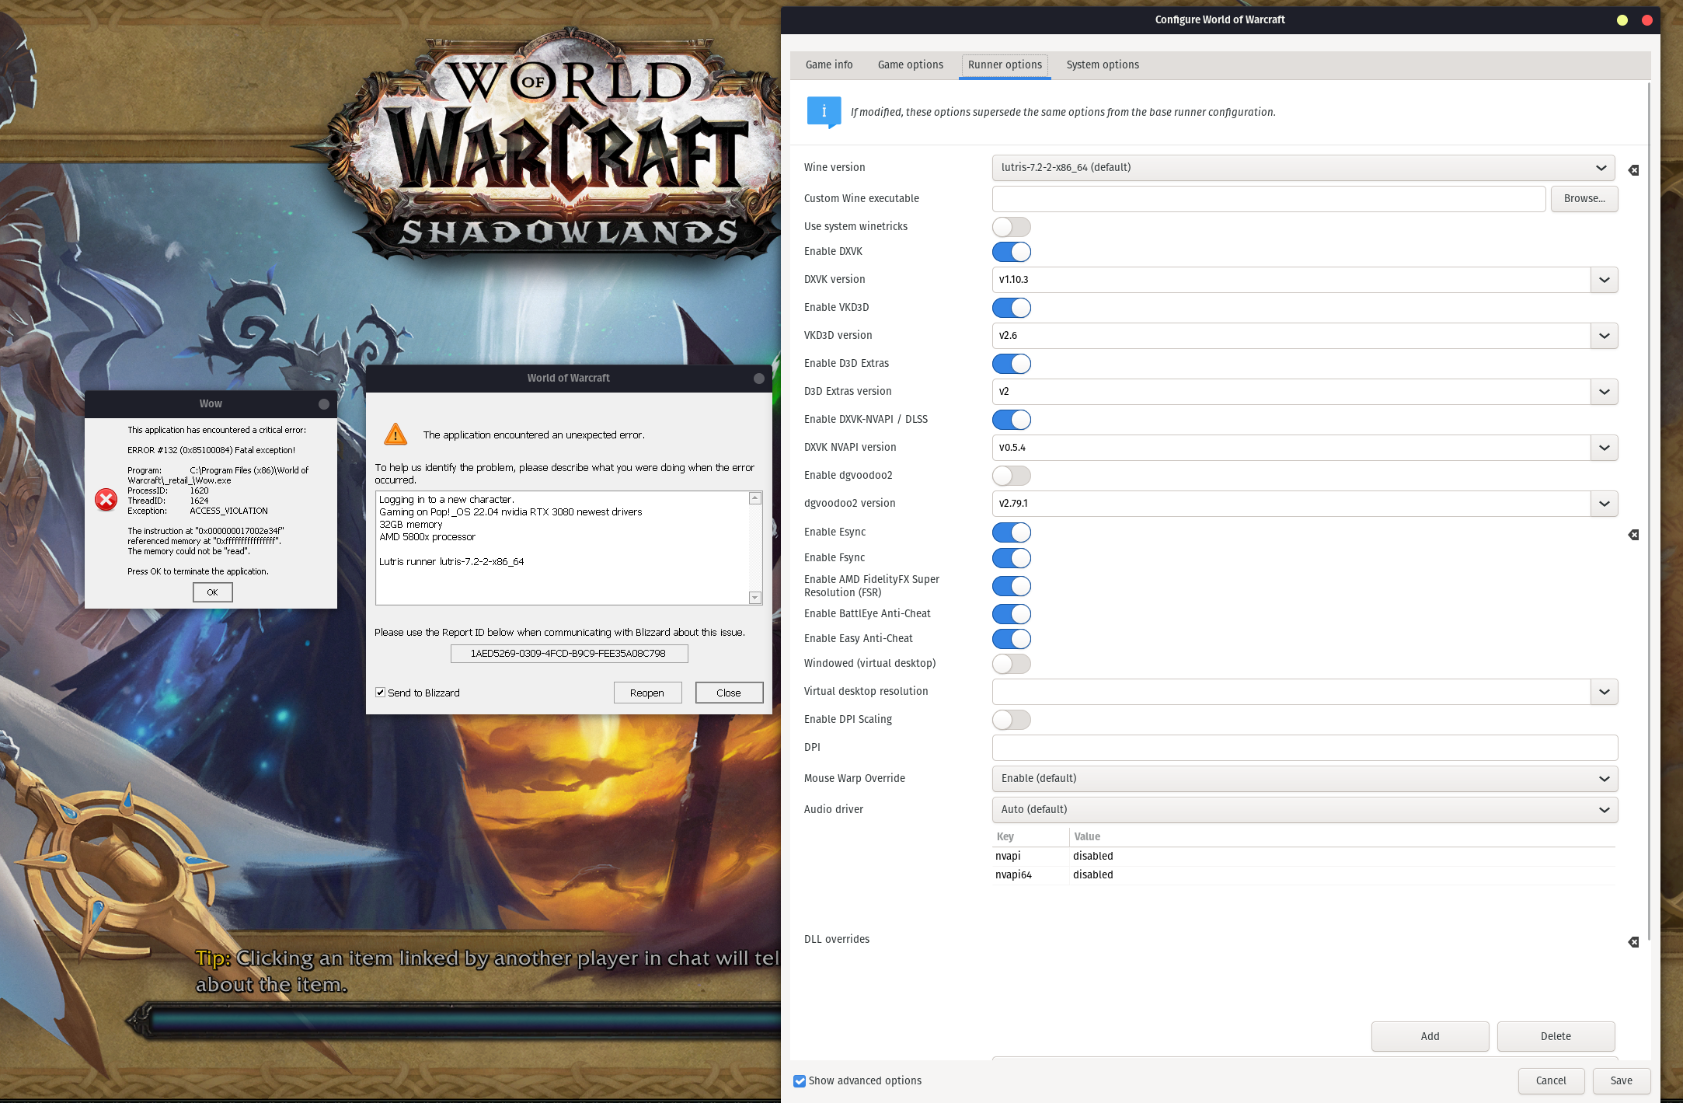Viewport: 1683px width, 1103px height.
Task: Click scroll-up arrow in description textbox
Action: pyautogui.click(x=754, y=498)
